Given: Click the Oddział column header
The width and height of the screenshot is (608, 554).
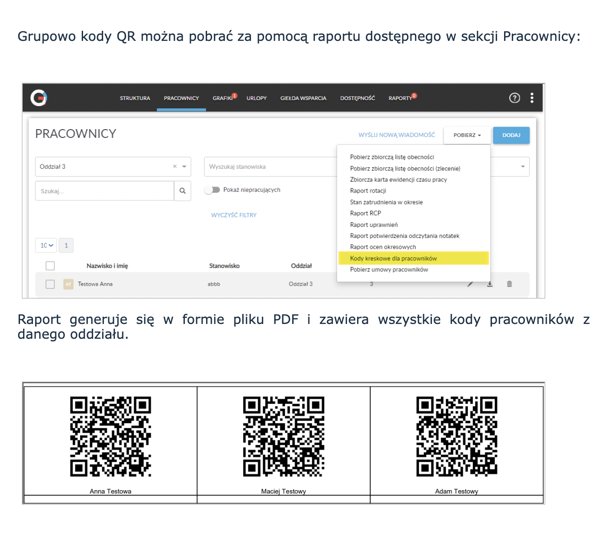Looking at the screenshot, I should 301,266.
